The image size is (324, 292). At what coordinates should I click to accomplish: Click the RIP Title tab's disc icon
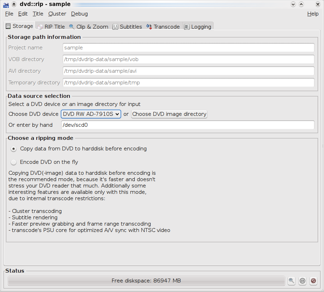tap(40, 27)
